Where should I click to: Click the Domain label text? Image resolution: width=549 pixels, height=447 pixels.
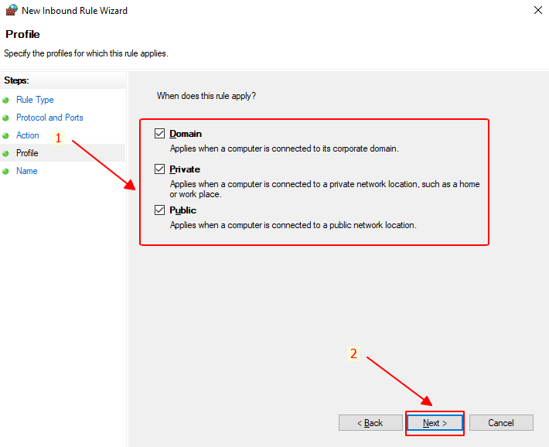tap(186, 134)
